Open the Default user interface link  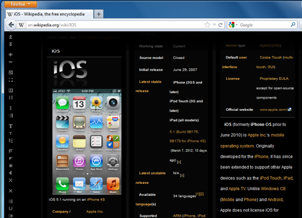234,62
